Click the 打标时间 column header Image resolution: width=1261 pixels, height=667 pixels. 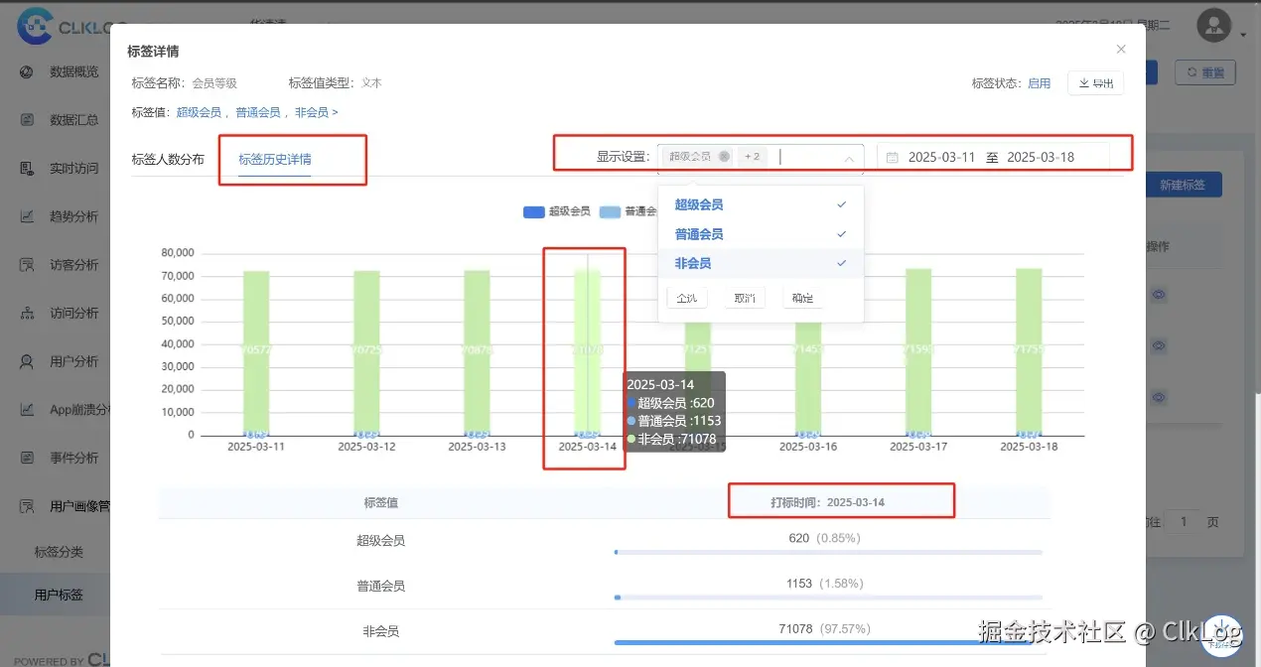pyautogui.click(x=827, y=502)
